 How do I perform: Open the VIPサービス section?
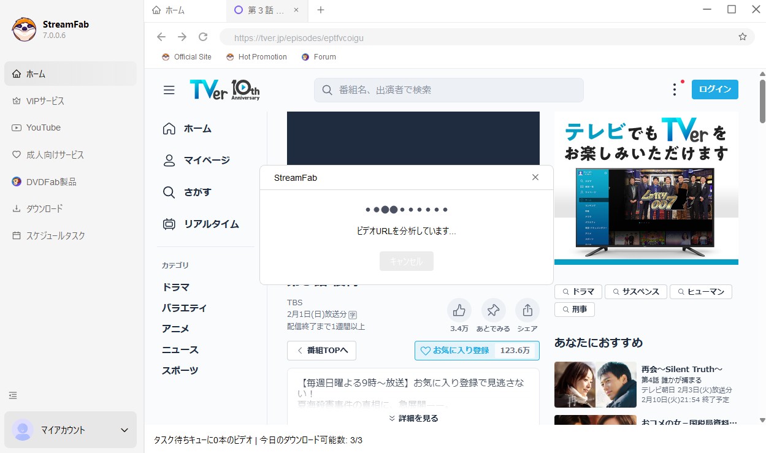click(x=46, y=101)
